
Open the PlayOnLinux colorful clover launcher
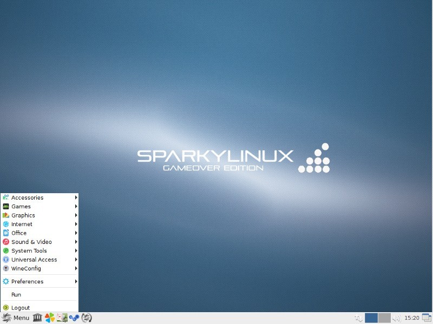[50, 318]
